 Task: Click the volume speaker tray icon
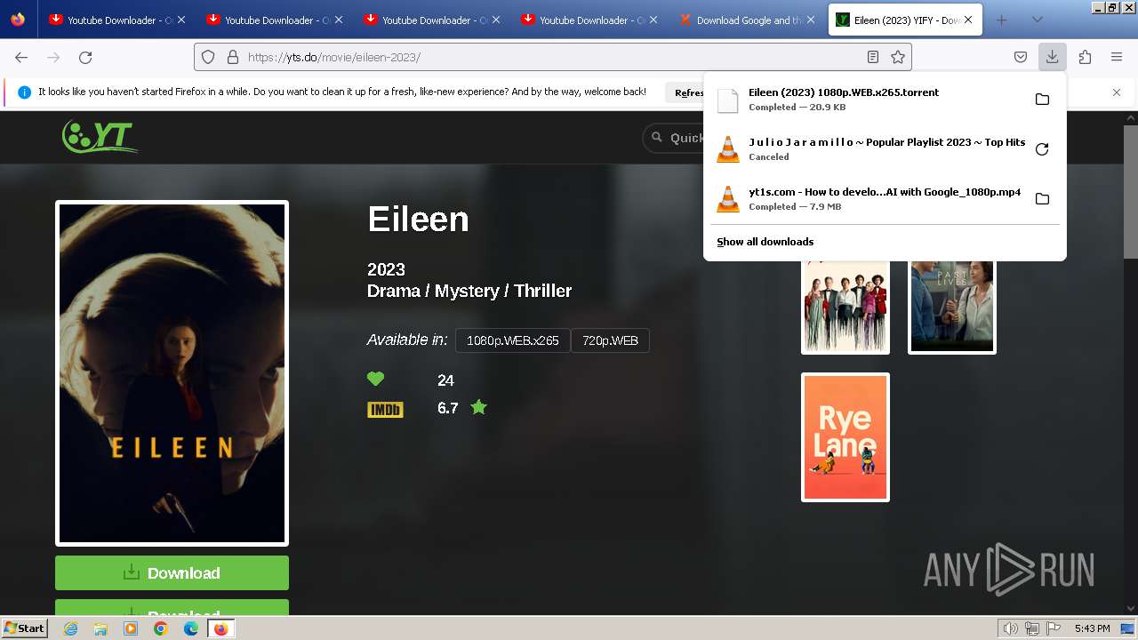point(1010,628)
